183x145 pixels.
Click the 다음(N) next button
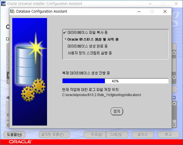pos(117,134)
